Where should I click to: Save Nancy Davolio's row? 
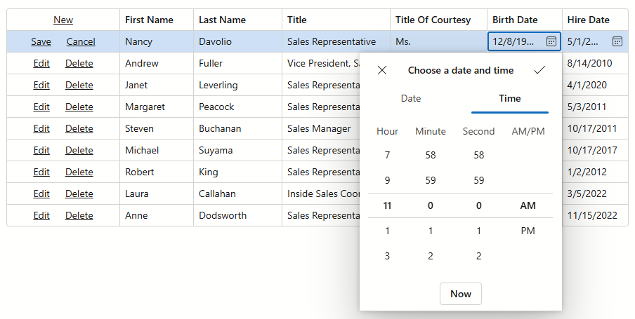[41, 41]
